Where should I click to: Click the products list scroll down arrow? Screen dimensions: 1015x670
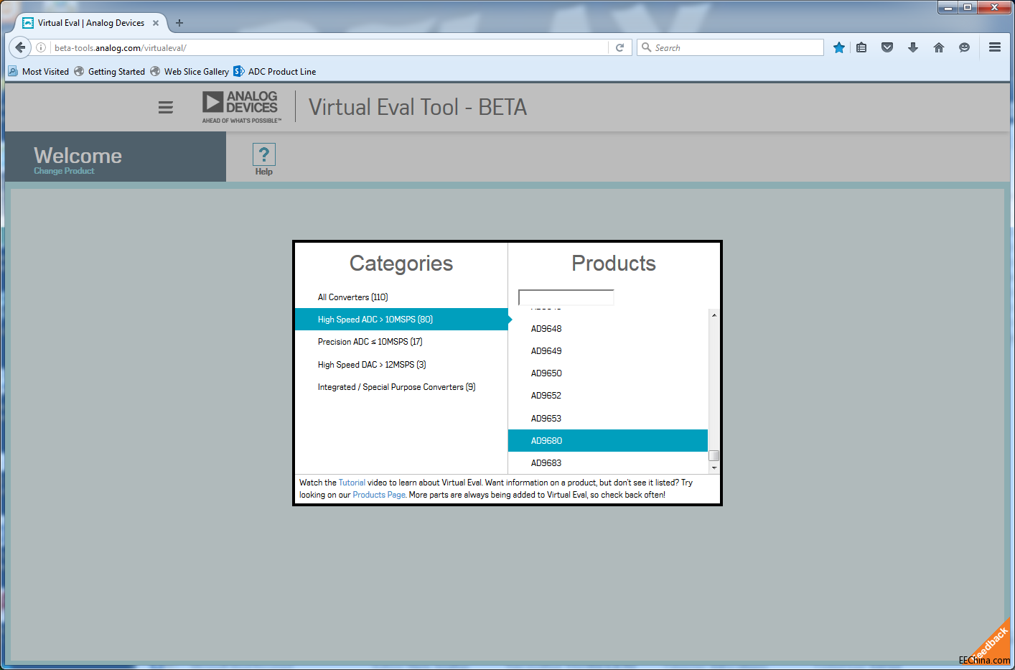[714, 468]
